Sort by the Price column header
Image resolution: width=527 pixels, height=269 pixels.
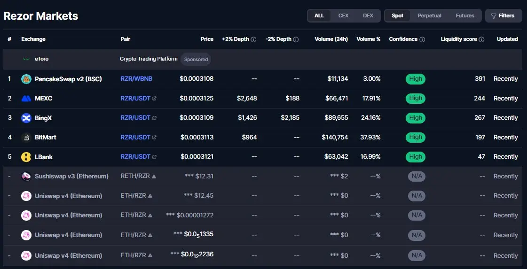[x=207, y=39]
